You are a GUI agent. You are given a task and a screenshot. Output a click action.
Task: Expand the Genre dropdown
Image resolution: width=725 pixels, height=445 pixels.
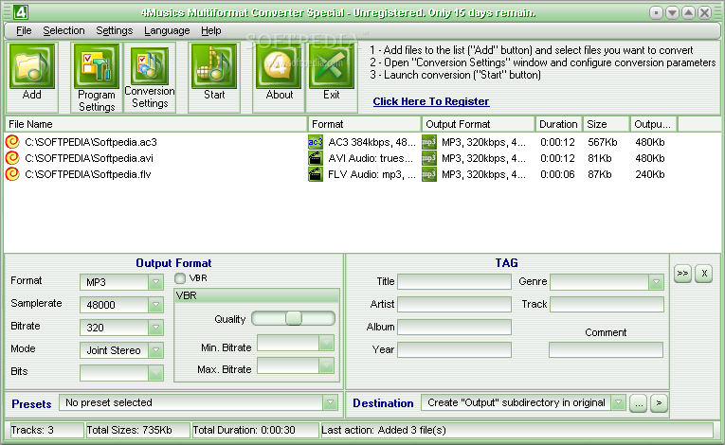(656, 282)
